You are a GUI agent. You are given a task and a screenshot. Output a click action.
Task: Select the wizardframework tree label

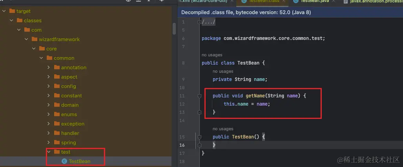tap(59, 39)
